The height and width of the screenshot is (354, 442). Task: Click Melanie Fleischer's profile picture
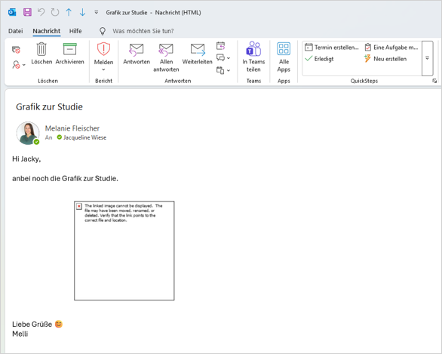point(28,133)
